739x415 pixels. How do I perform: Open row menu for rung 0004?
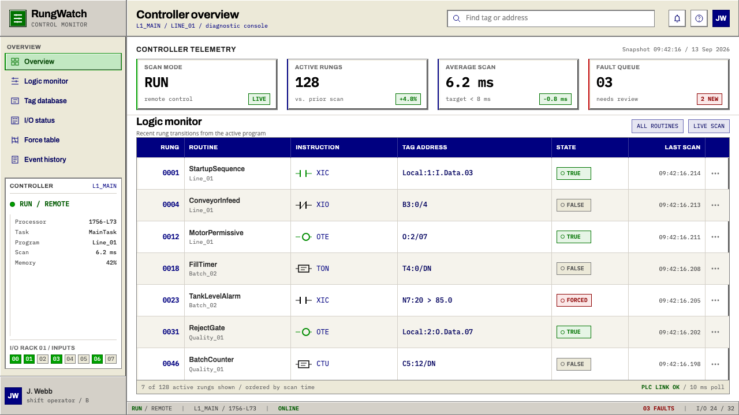point(715,205)
